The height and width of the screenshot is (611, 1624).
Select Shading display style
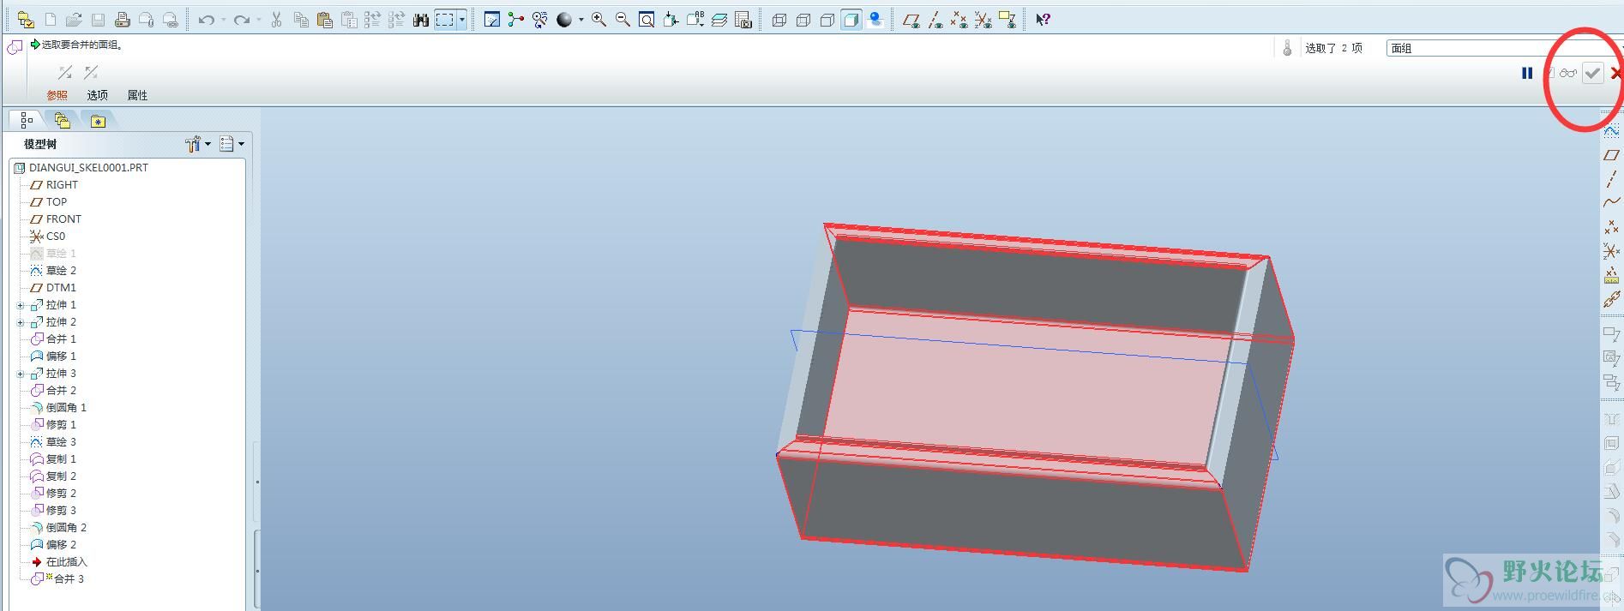pos(851,20)
